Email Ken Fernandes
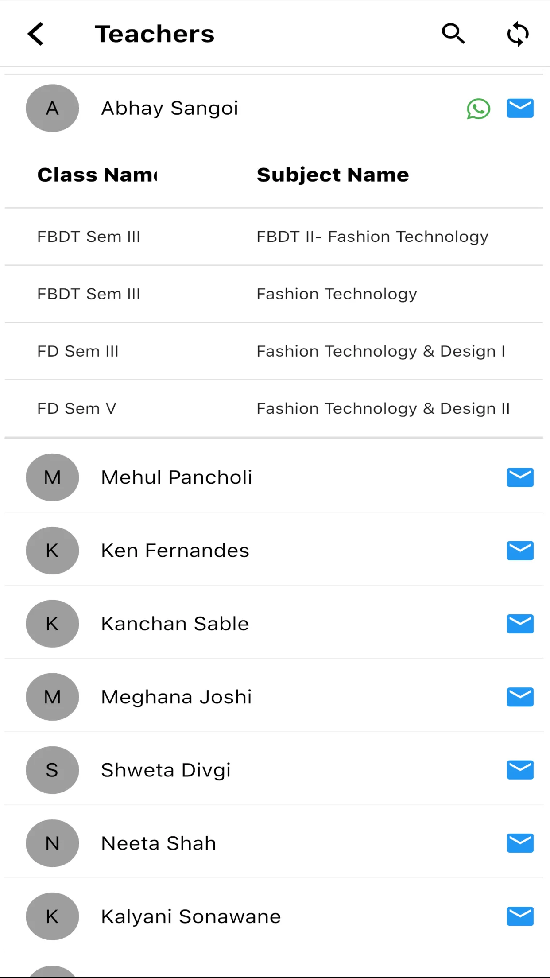The image size is (550, 978). point(520,550)
